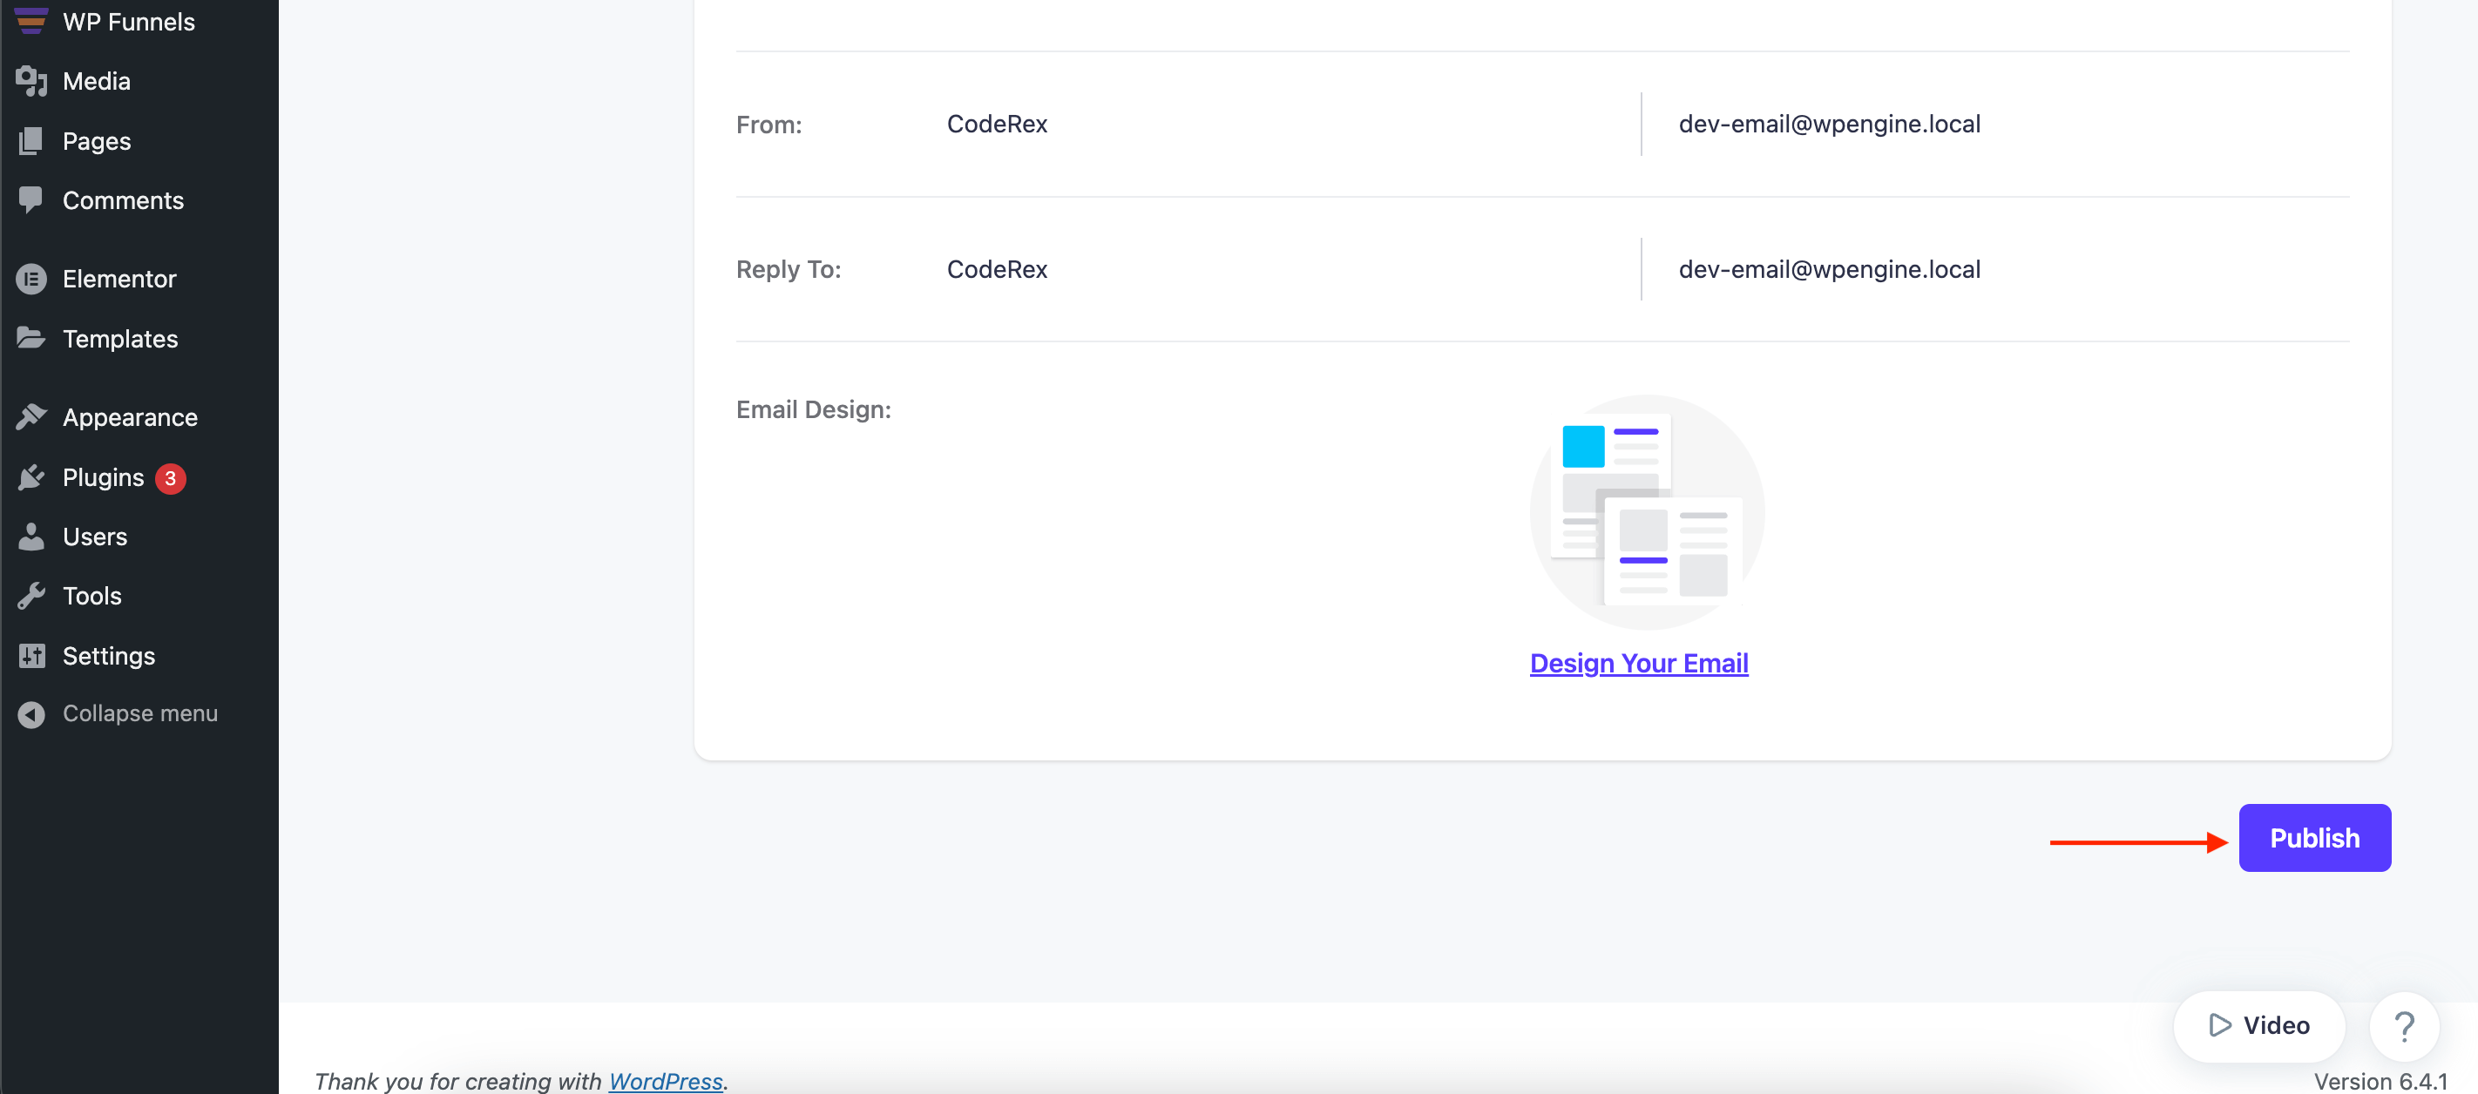Open the Plugins menu
2478x1094 pixels.
pos(103,478)
